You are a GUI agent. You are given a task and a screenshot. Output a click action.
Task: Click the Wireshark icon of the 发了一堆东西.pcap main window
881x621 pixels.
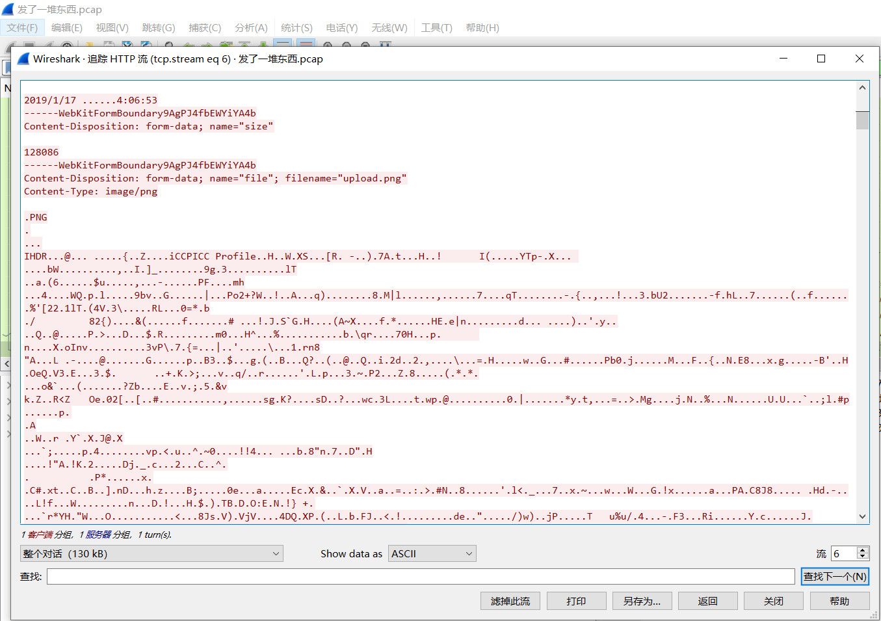click(8, 9)
